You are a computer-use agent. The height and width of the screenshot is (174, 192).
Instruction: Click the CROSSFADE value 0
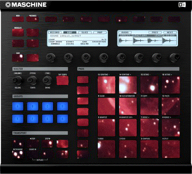click(x=99, y=44)
